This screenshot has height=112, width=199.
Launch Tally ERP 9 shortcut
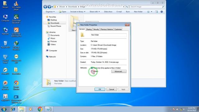click(5, 98)
